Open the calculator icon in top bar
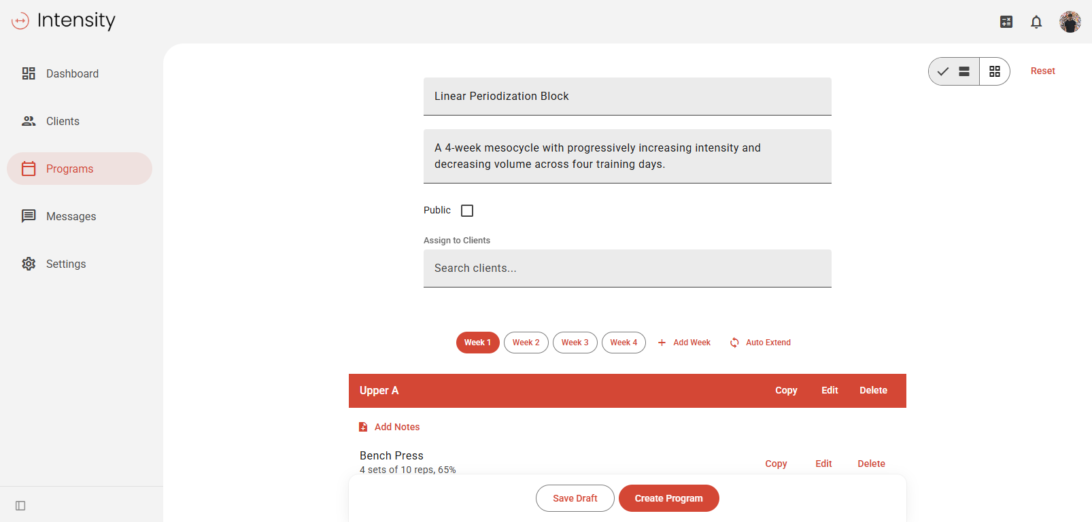Viewport: 1092px width, 522px height. [x=1006, y=22]
